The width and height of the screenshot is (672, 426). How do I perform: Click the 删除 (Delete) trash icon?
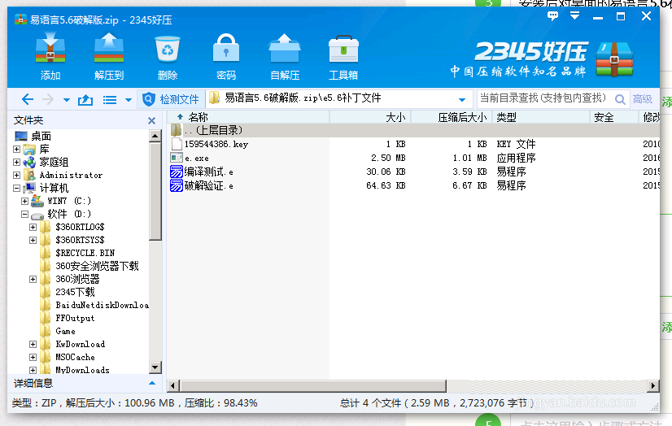point(168,50)
